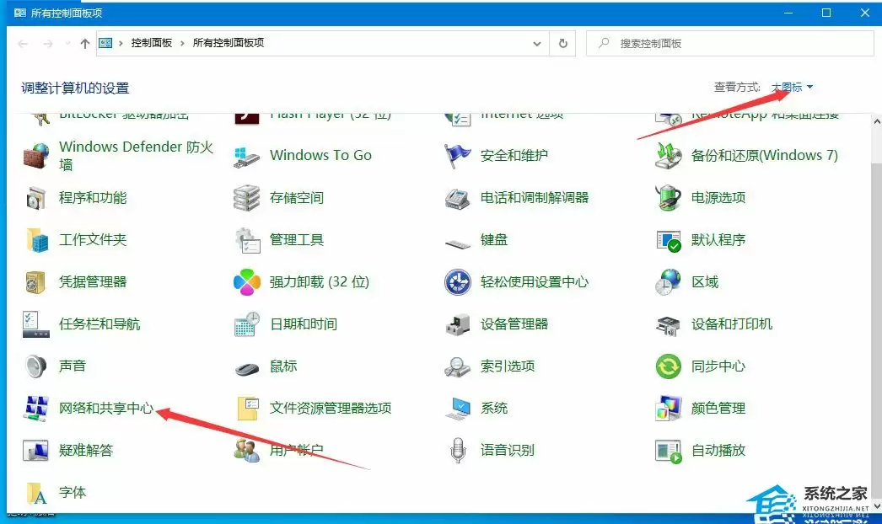The height and width of the screenshot is (524, 882).
Task: Select the 声音 speaker icon
Action: tap(36, 366)
